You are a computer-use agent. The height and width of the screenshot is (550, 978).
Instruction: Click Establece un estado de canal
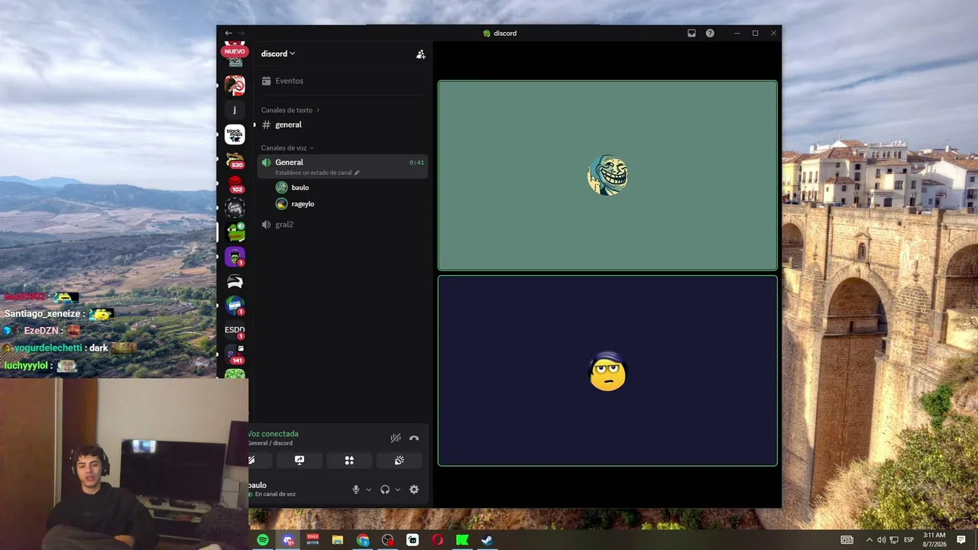(317, 173)
